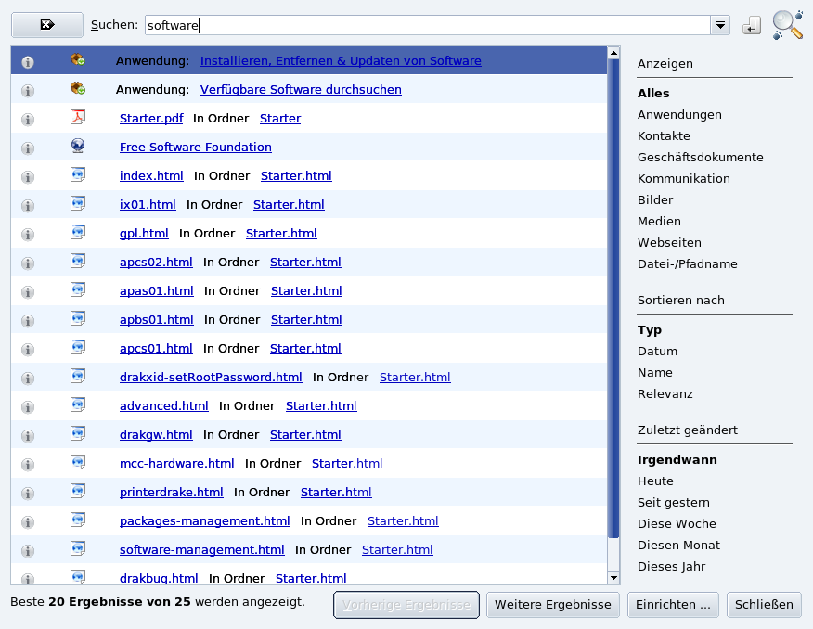Click info icon for Starter.pdf result
Screen dimensions: 813x629
click(x=28, y=119)
